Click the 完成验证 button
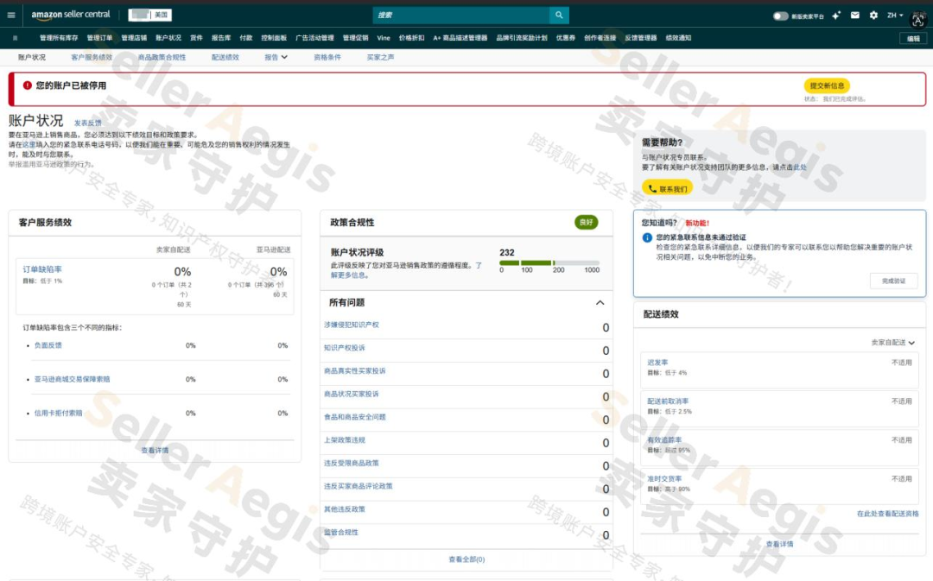 pyautogui.click(x=893, y=281)
